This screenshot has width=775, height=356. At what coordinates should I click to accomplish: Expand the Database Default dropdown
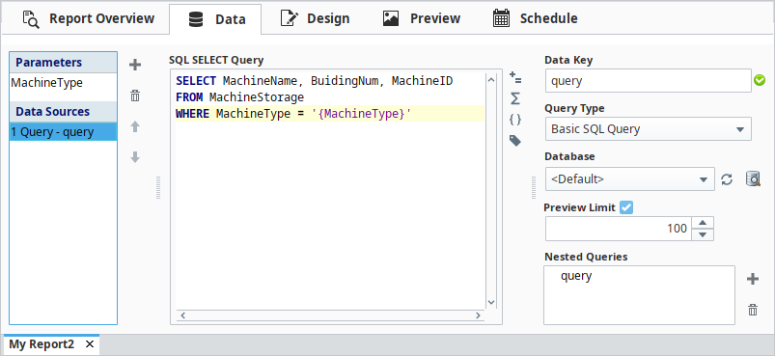tap(630, 179)
